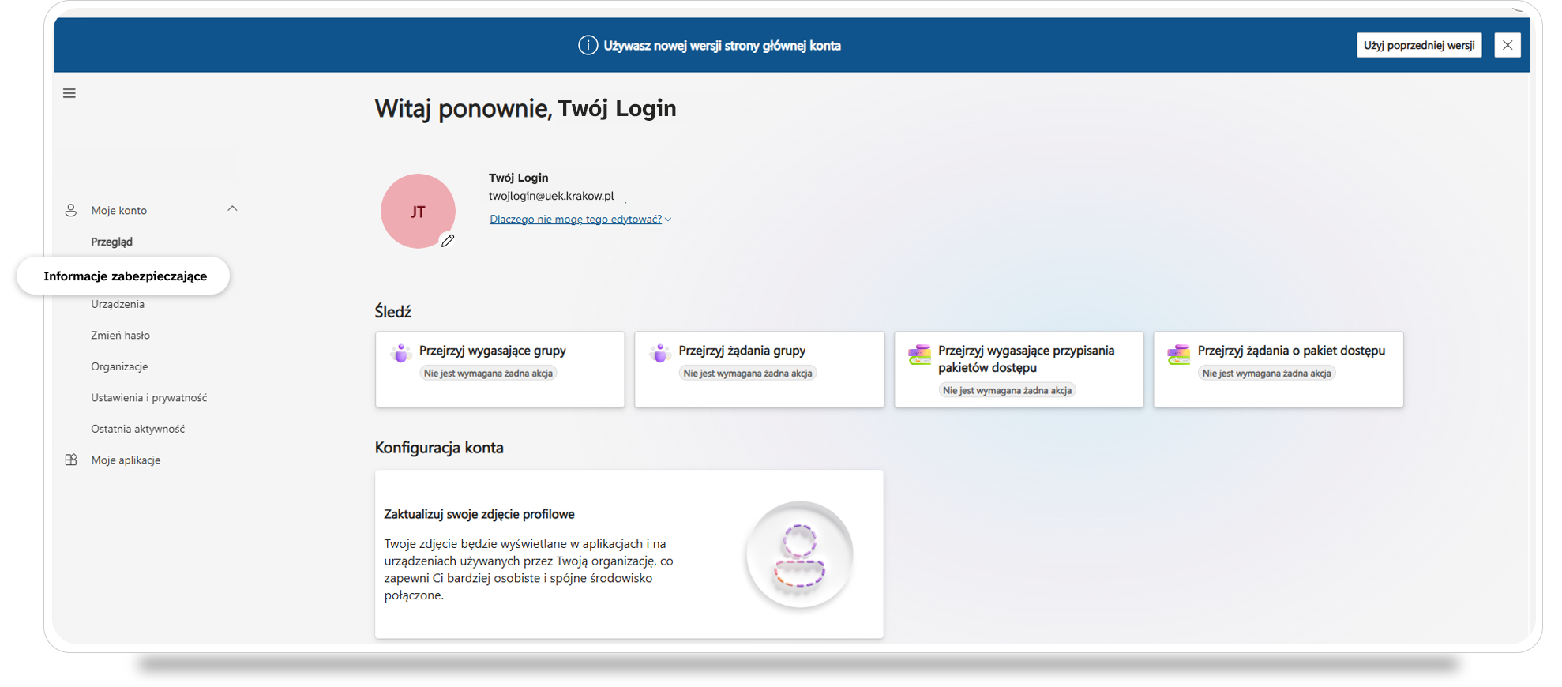Image resolution: width=1562 pixels, height=687 pixels.
Task: Click the email twojlogin@uek.krakow.pl
Action: coord(551,196)
